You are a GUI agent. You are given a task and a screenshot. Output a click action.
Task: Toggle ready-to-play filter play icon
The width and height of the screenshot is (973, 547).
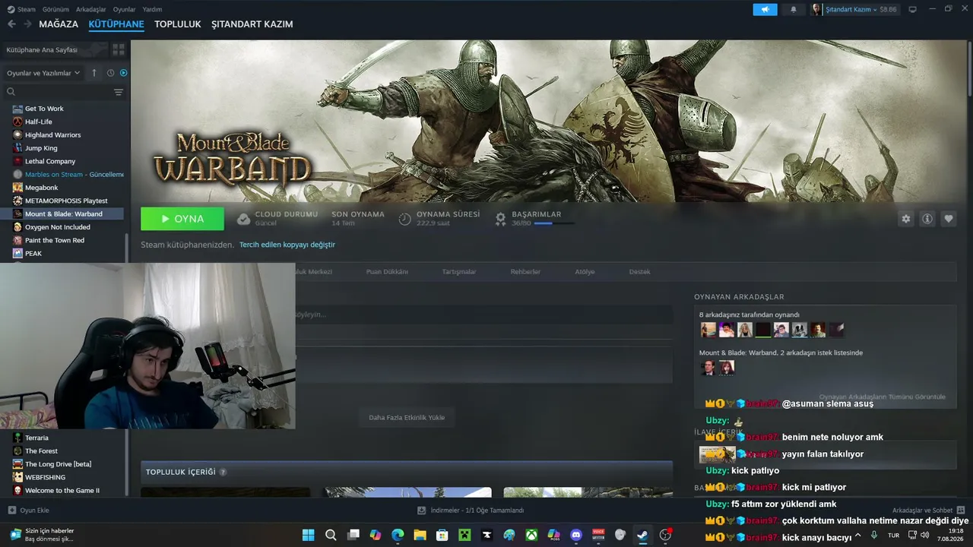[x=124, y=73]
